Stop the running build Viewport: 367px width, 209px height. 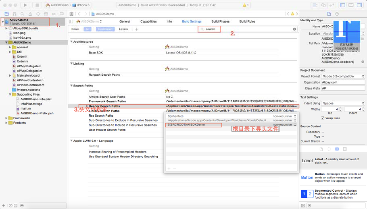37,5
